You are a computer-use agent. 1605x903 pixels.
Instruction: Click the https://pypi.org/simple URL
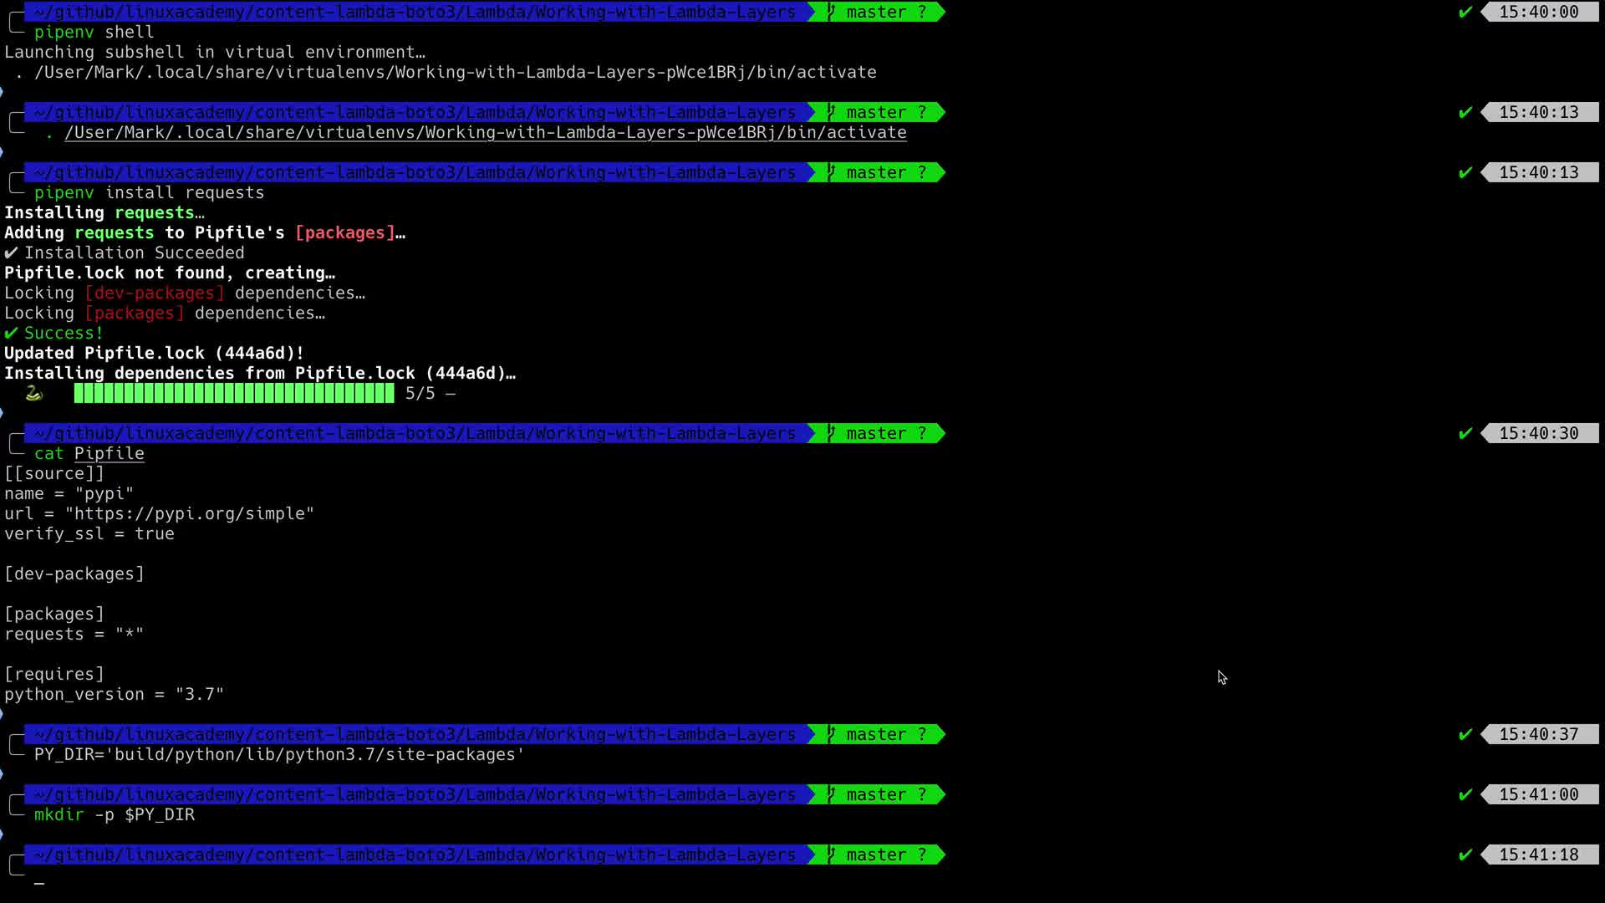(190, 513)
